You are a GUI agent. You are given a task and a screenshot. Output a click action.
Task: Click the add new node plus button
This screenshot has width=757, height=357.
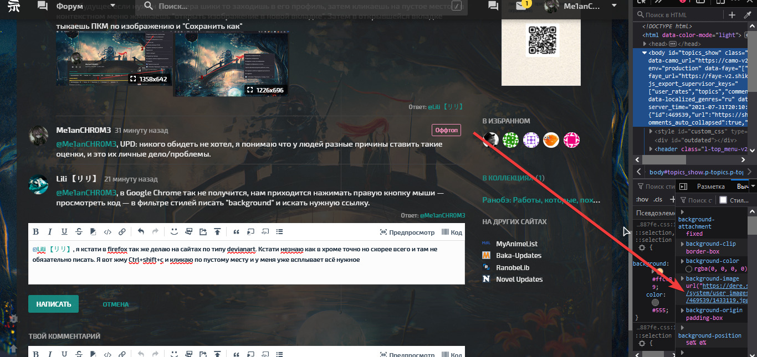[x=732, y=15]
